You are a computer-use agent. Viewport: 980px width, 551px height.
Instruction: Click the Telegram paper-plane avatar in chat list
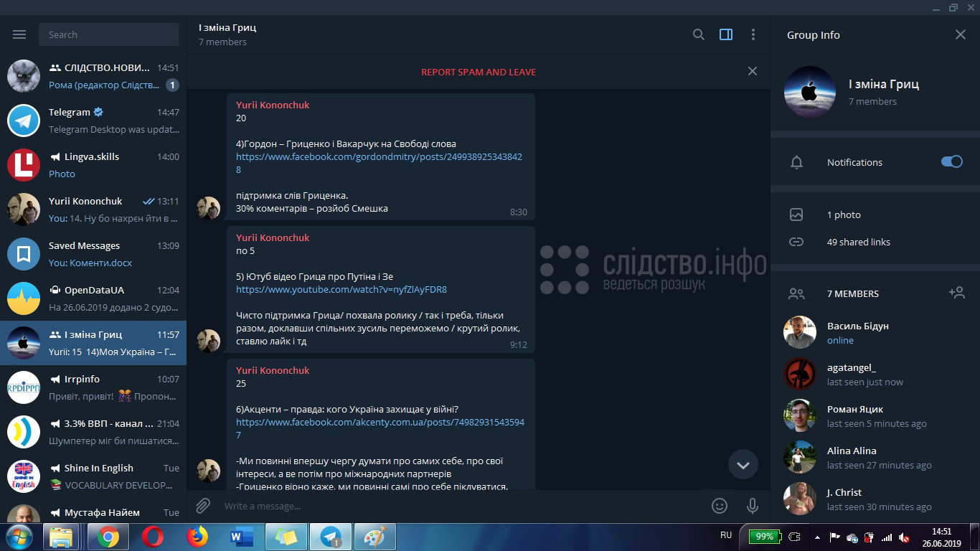pos(24,121)
